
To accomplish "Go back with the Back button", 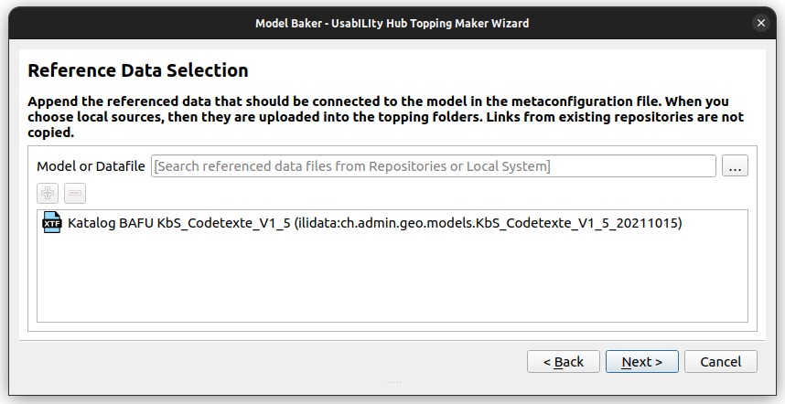I will 563,362.
